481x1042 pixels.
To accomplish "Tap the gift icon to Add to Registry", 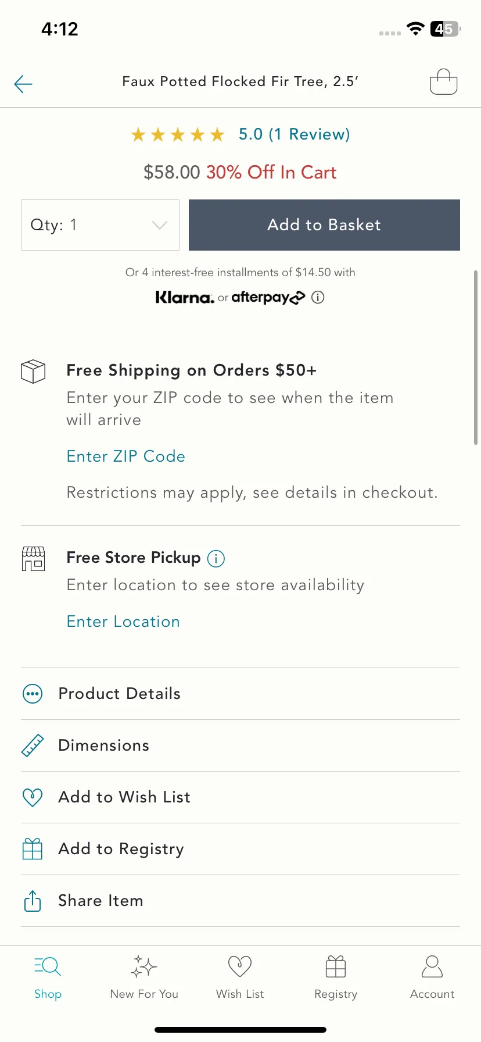I will pos(33,849).
